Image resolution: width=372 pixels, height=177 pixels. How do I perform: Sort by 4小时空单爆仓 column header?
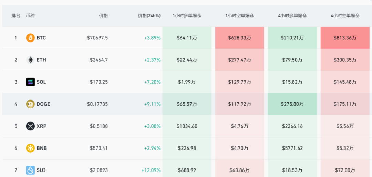(x=345, y=16)
